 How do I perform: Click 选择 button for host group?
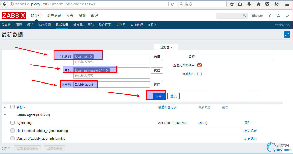(157, 57)
